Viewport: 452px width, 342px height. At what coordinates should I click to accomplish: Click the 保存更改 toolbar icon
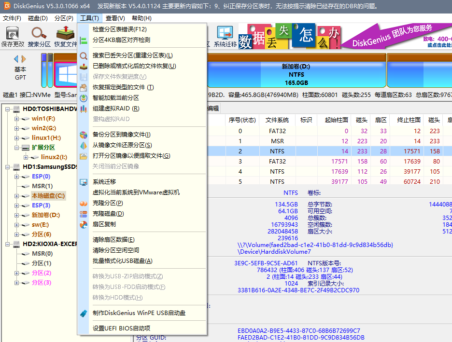tap(13, 37)
